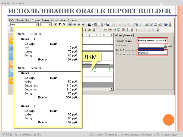Click the copy icon in toolbar
Screen dimensions: 183x137
124,24
